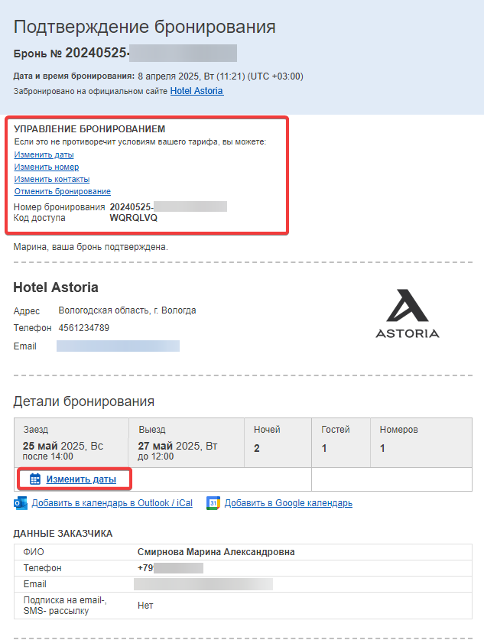Click the address 'Вологодская область, г. Вологда'

point(127,310)
